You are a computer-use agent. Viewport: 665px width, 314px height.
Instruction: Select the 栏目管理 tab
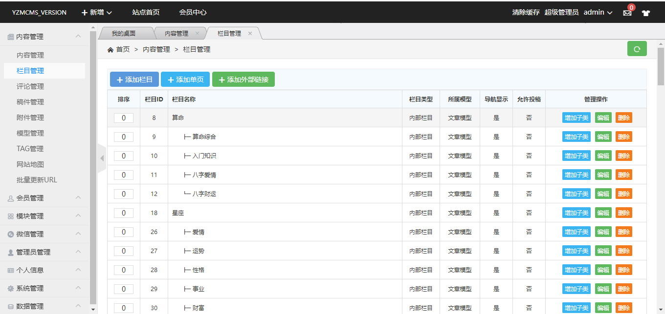point(229,33)
